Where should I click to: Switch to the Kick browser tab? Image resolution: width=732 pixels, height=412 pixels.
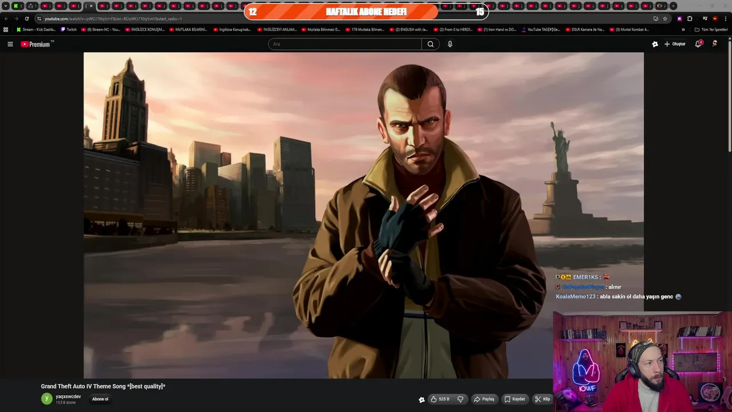click(17, 6)
